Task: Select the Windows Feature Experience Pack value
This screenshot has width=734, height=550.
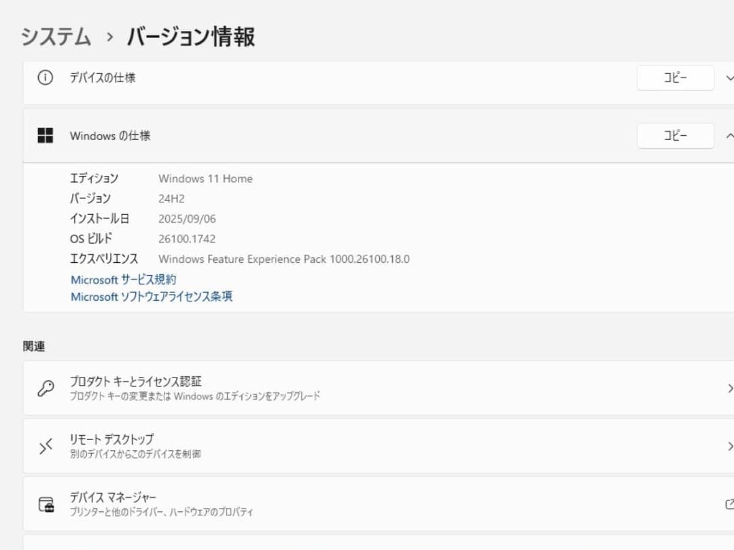Action: pos(284,259)
